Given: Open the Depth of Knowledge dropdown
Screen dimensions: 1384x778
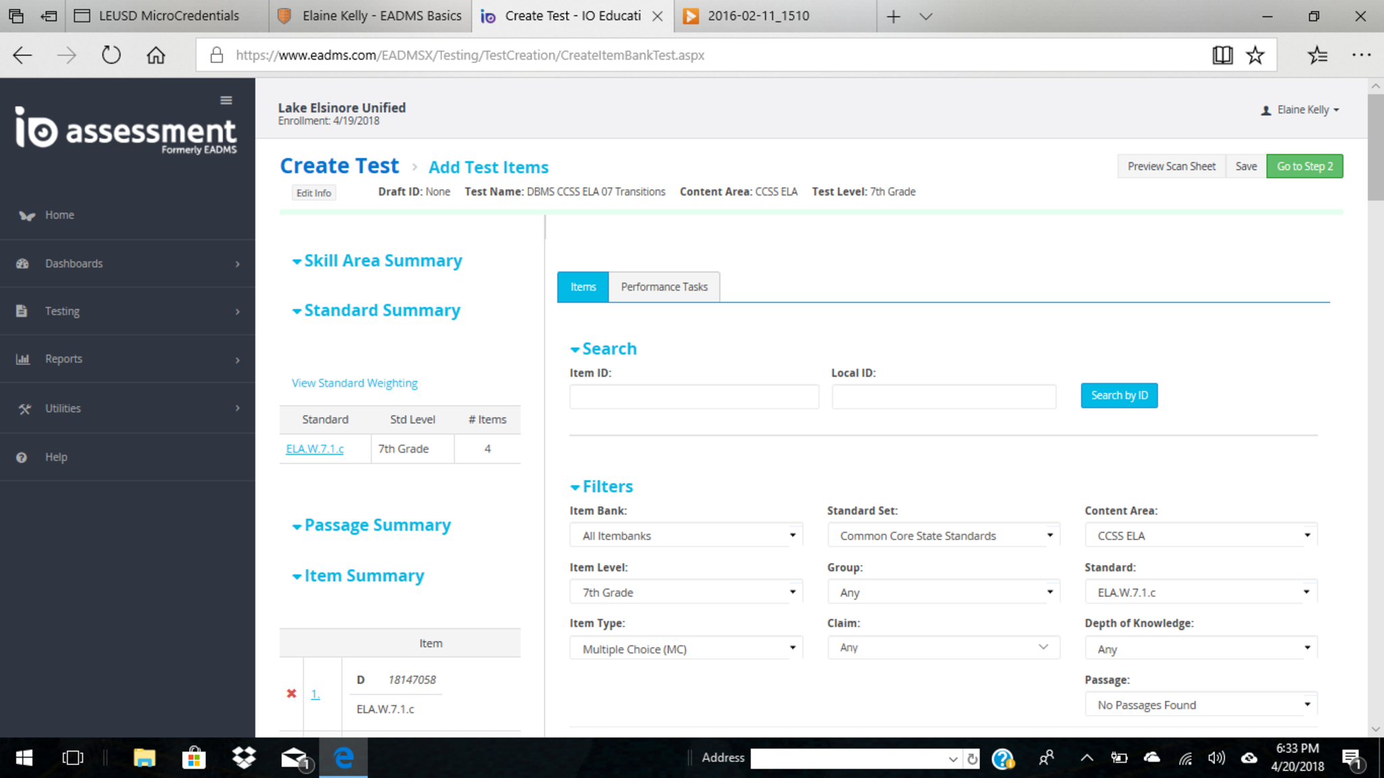Looking at the screenshot, I should coord(1201,649).
